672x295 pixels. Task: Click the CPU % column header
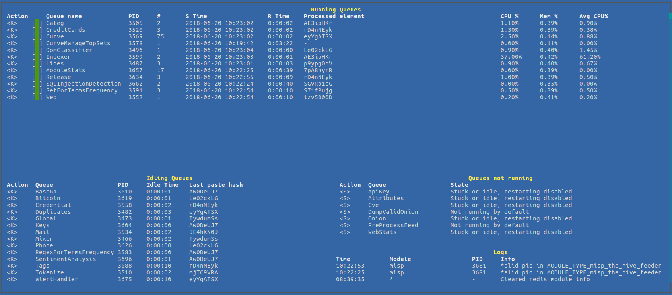pyautogui.click(x=509, y=16)
